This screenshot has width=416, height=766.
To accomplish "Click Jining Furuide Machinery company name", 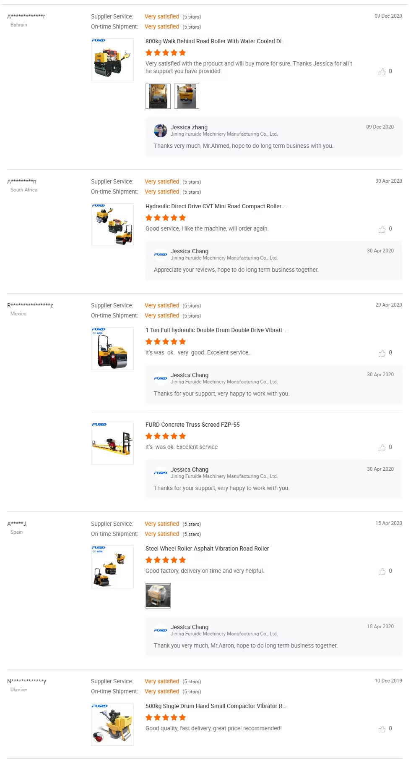I will [225, 134].
